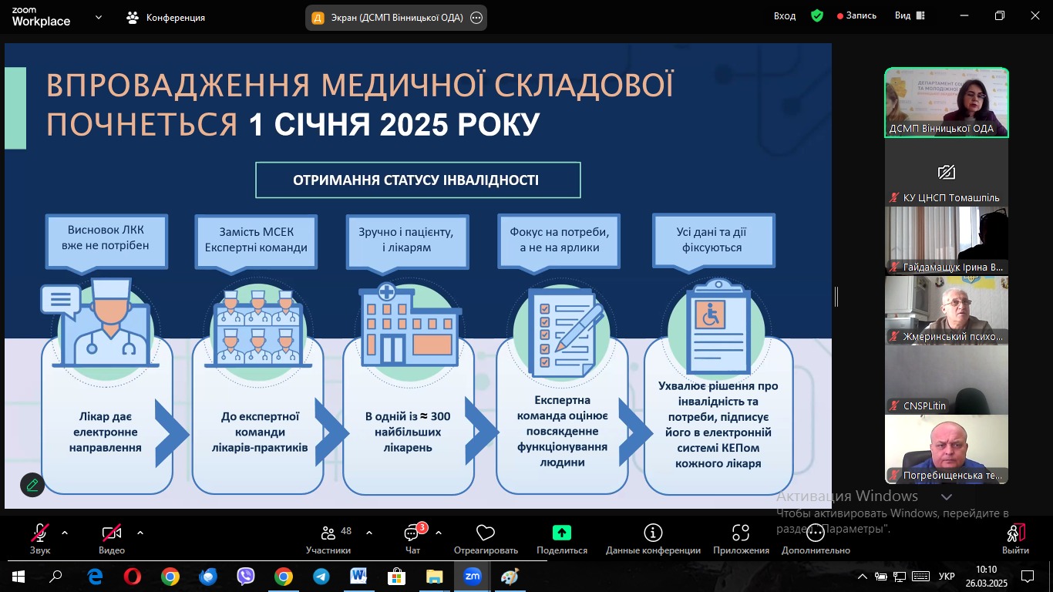Image resolution: width=1053 pixels, height=592 pixels.
Task: Click the touch keyboard tray icon
Action: tap(920, 576)
